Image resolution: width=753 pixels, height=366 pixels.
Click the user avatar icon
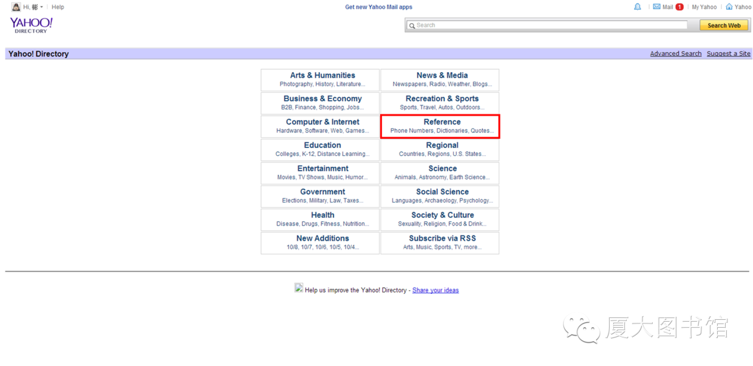[x=16, y=7]
